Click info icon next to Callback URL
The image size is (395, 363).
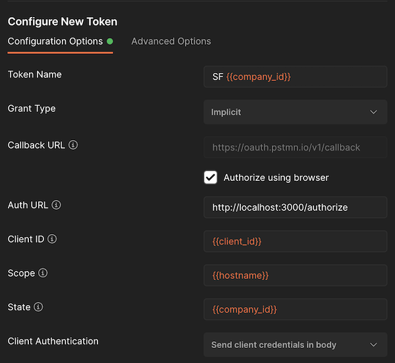point(73,145)
